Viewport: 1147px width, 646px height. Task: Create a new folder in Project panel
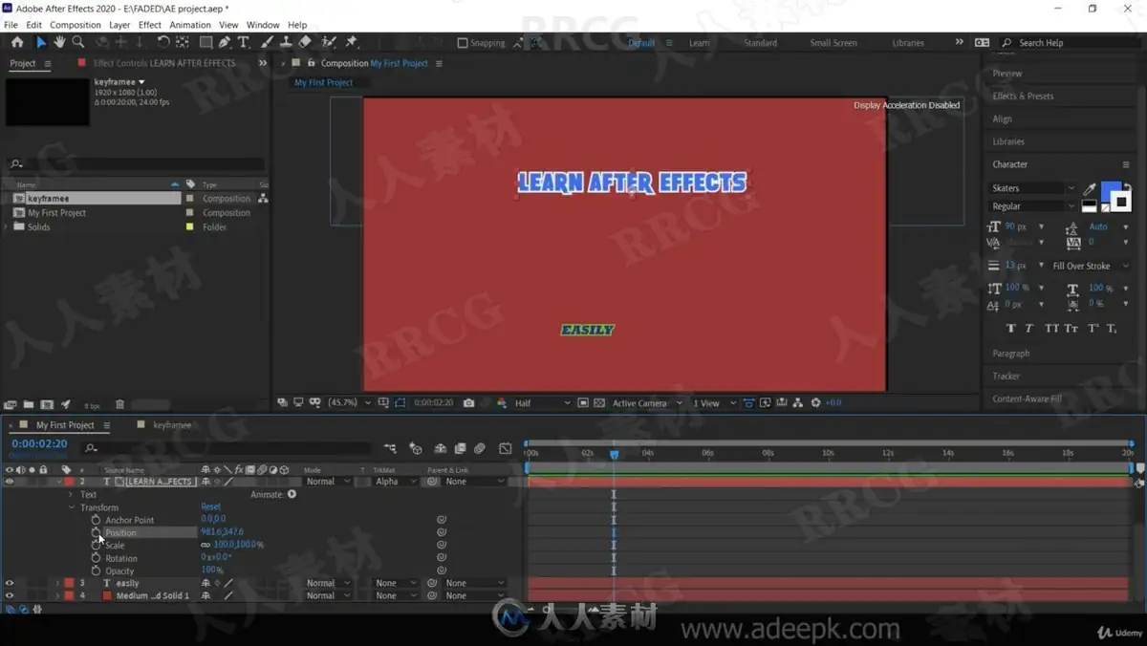pos(29,405)
